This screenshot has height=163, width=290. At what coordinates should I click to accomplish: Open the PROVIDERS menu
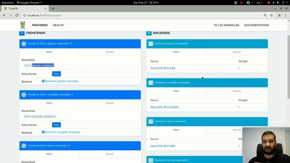[x=40, y=25]
